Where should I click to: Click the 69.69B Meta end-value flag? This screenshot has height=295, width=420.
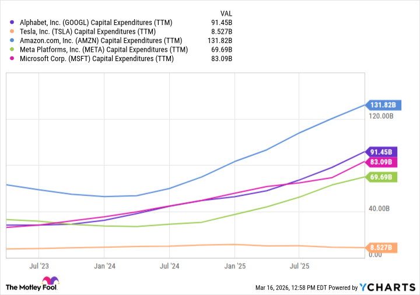point(383,177)
